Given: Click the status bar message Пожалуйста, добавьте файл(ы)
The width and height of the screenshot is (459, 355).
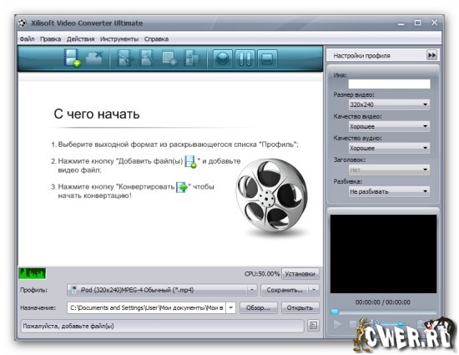Looking at the screenshot, I should [x=68, y=326].
